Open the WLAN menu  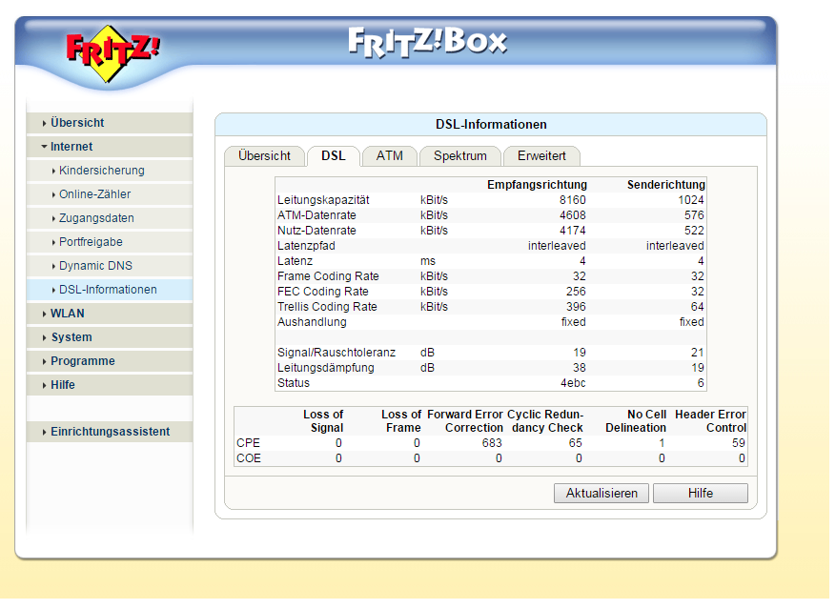tap(67, 314)
